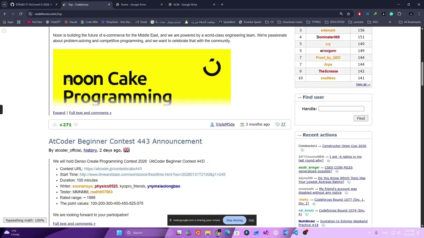Screen dimensions: 424x238
Task: Open the abc443 contest URL
Action: (x=113, y=169)
